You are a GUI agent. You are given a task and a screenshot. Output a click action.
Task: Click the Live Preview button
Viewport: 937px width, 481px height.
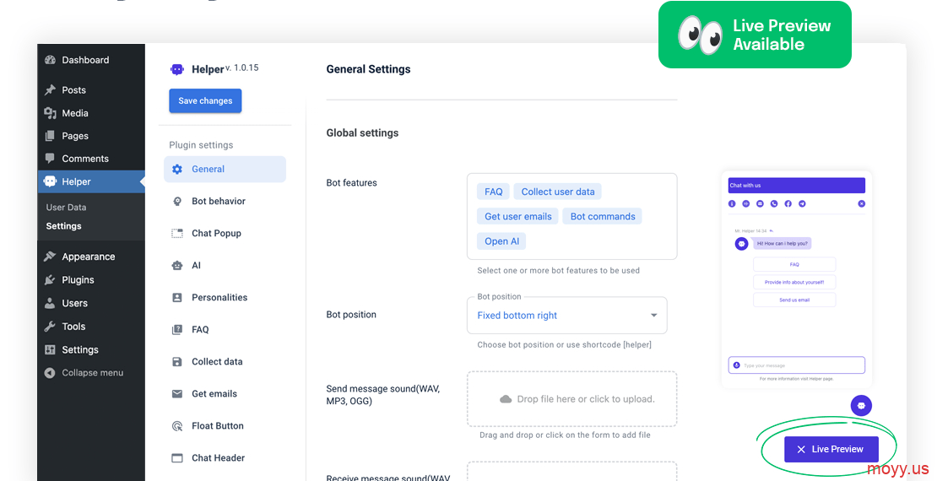click(831, 449)
